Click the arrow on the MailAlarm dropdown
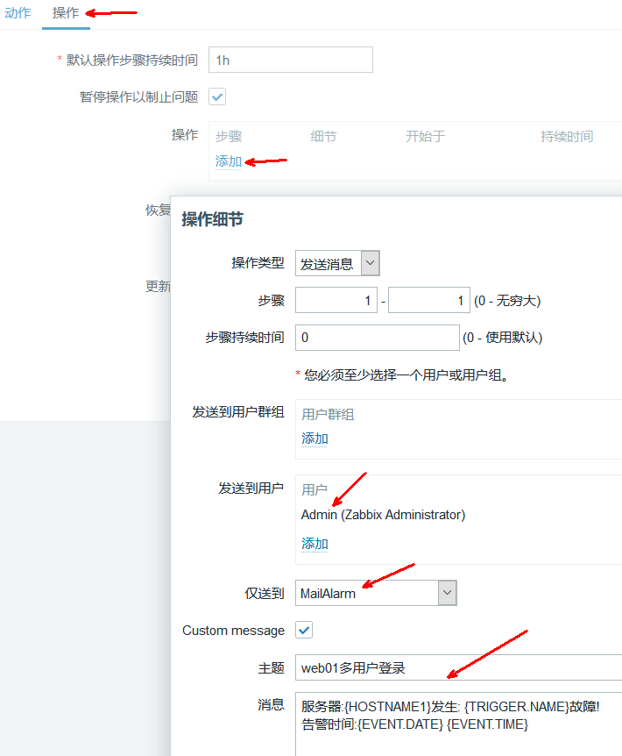The image size is (622, 756). (448, 593)
